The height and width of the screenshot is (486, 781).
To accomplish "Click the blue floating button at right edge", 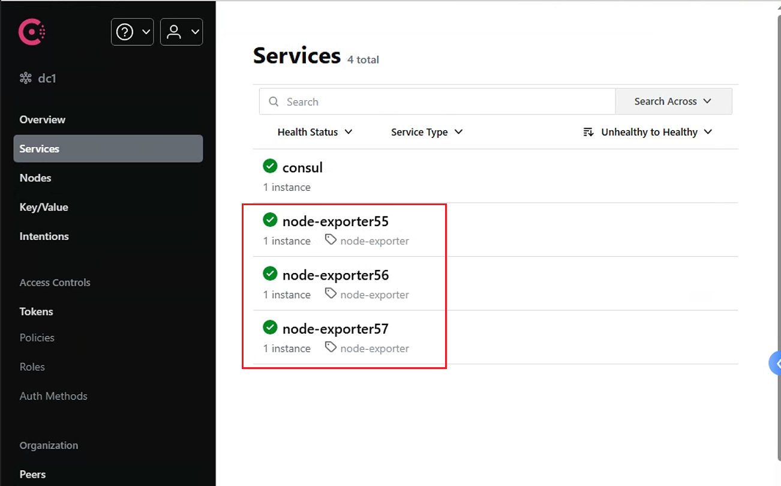I will (x=775, y=364).
